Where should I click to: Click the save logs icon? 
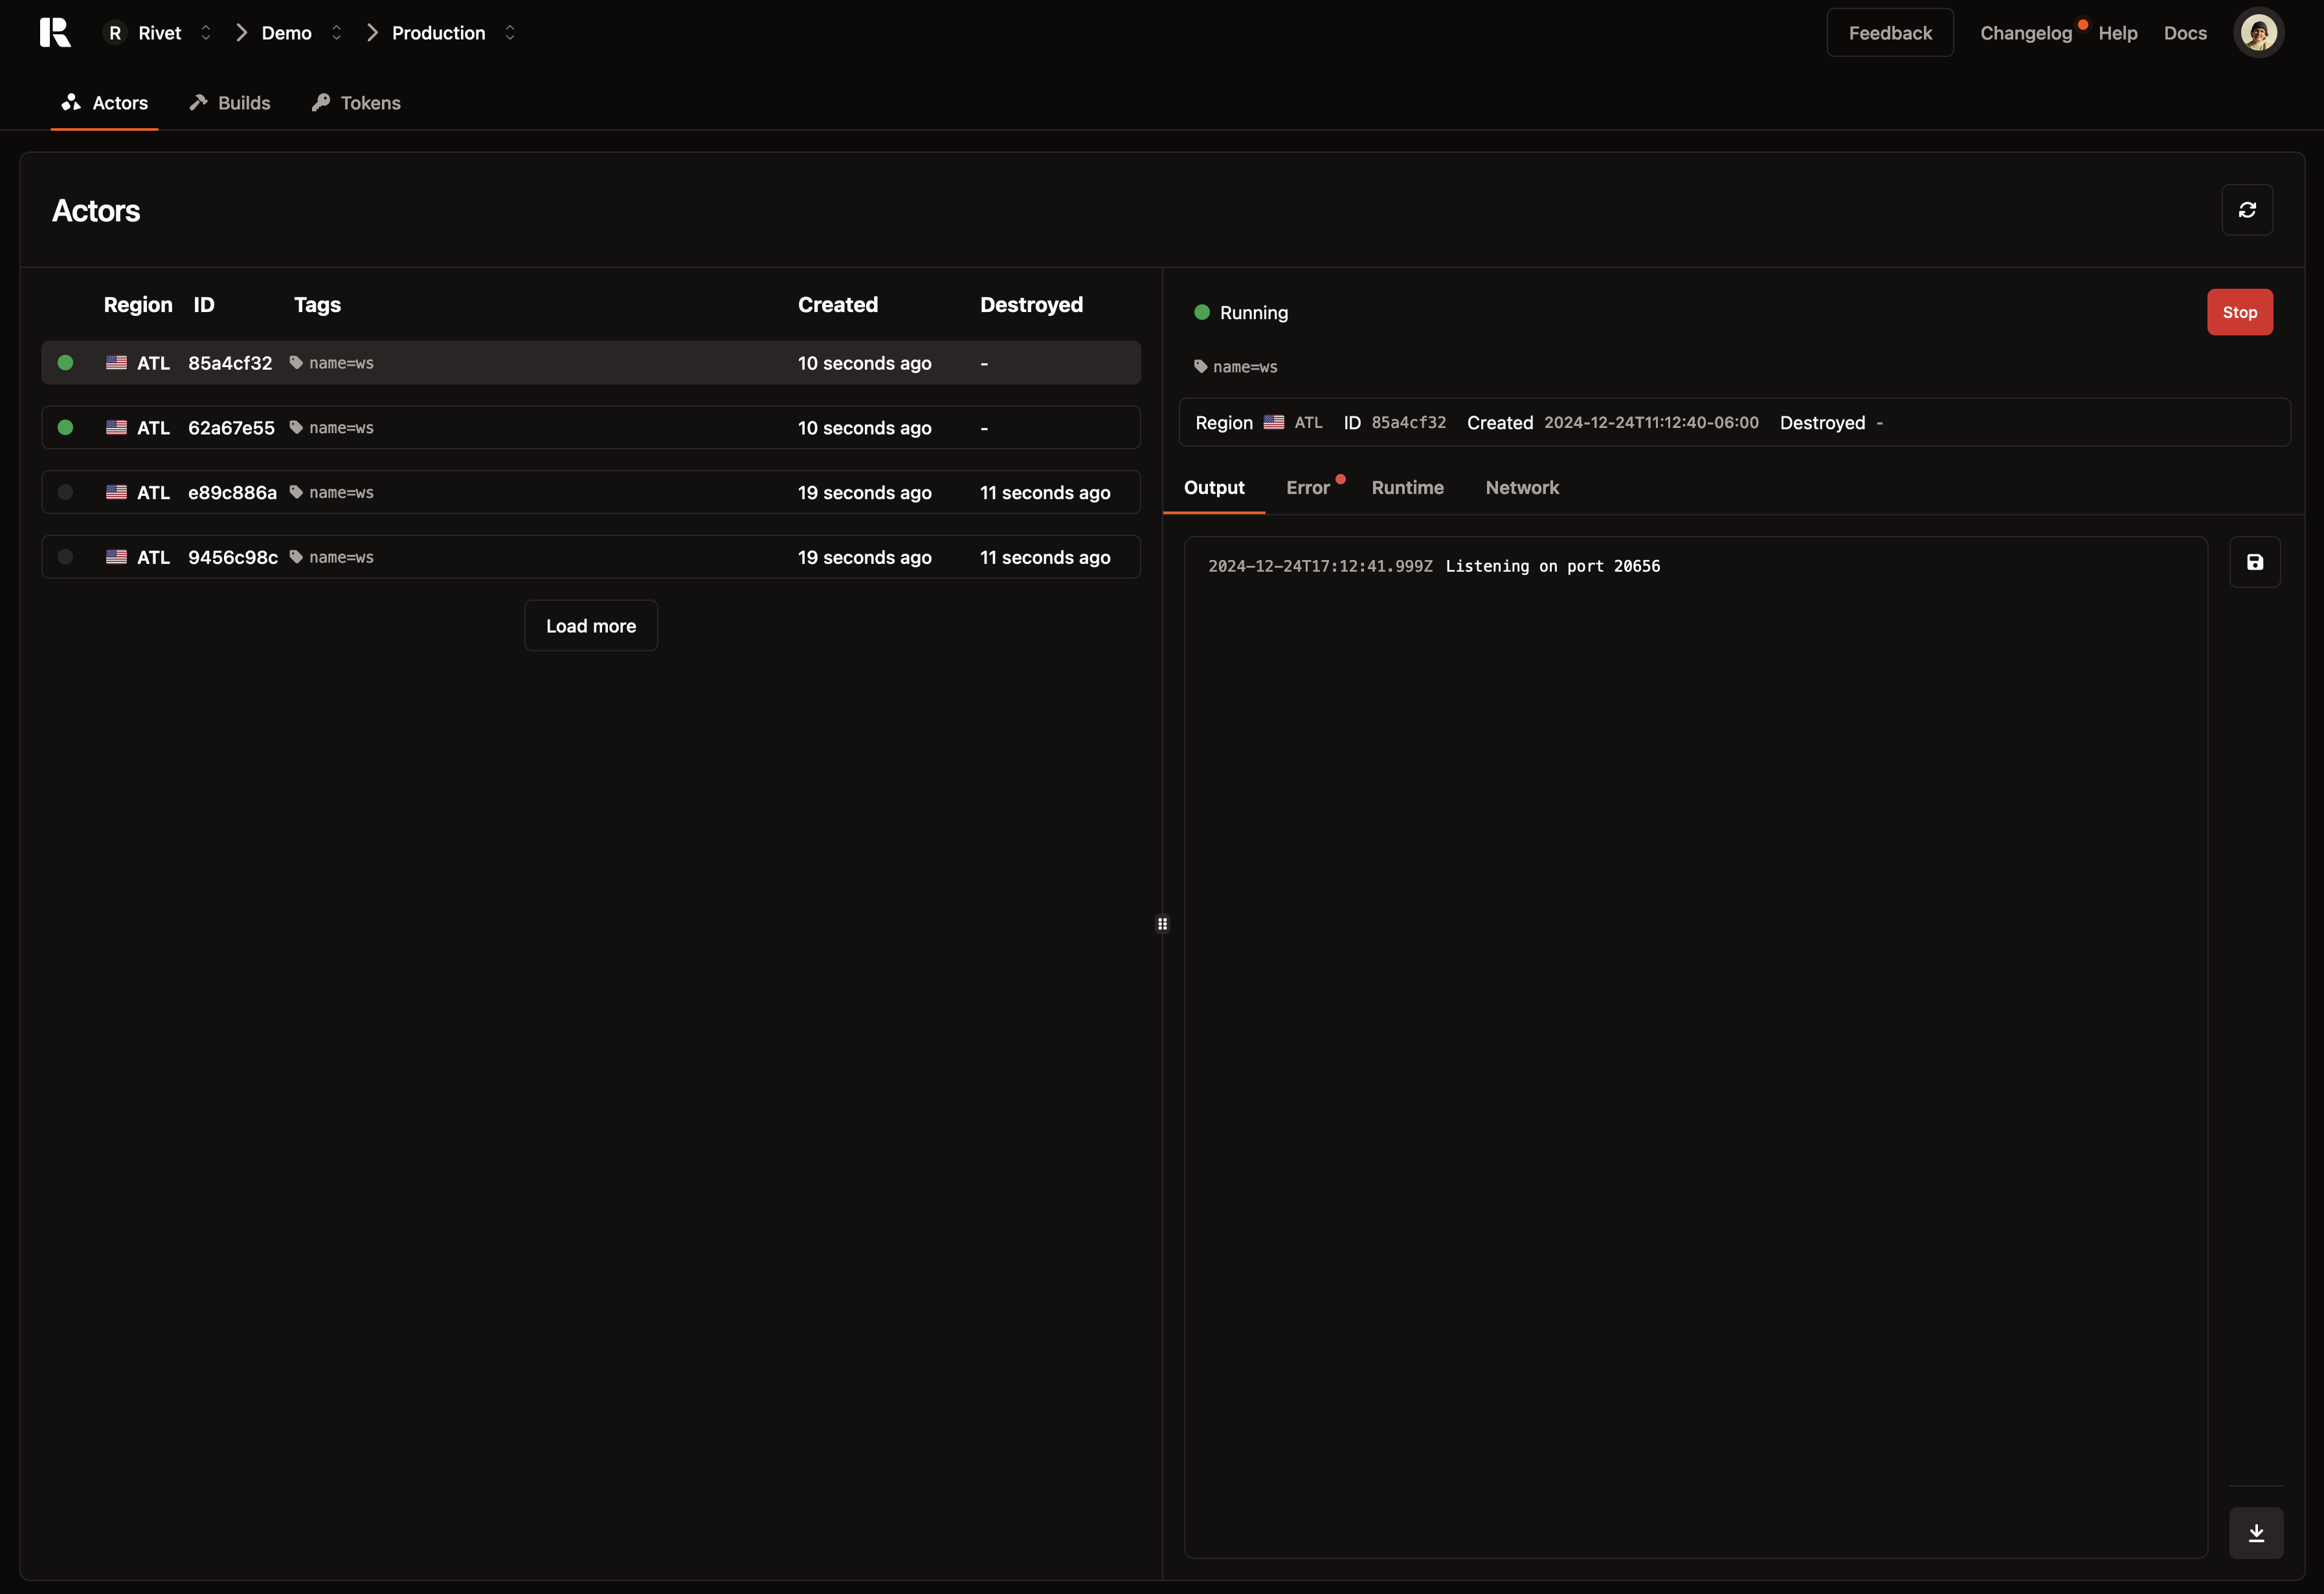pos(2254,562)
